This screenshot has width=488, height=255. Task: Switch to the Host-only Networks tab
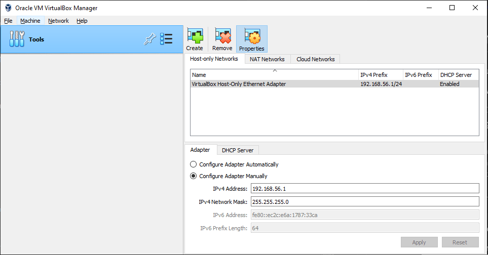(x=214, y=59)
